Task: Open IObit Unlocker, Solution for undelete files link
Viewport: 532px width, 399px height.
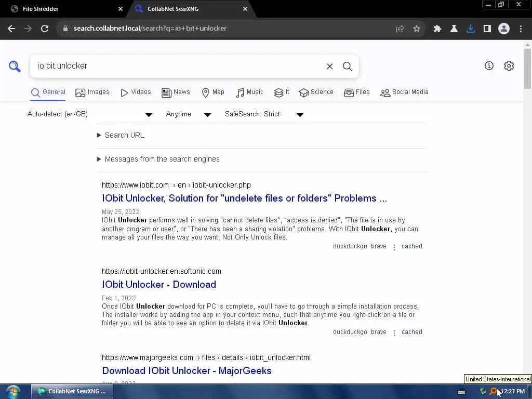Action: click(x=244, y=198)
